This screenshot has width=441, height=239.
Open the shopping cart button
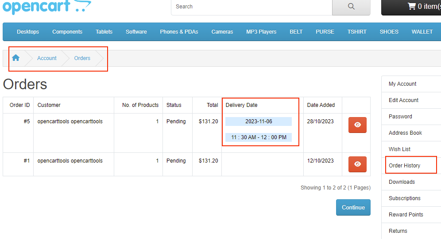tap(412, 7)
